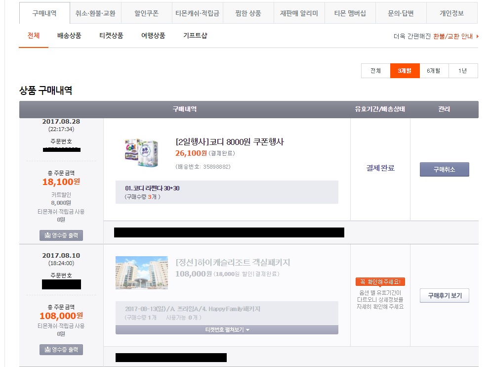Choose the 전체 period filter button
The height and width of the screenshot is (367, 490).
pos(375,71)
